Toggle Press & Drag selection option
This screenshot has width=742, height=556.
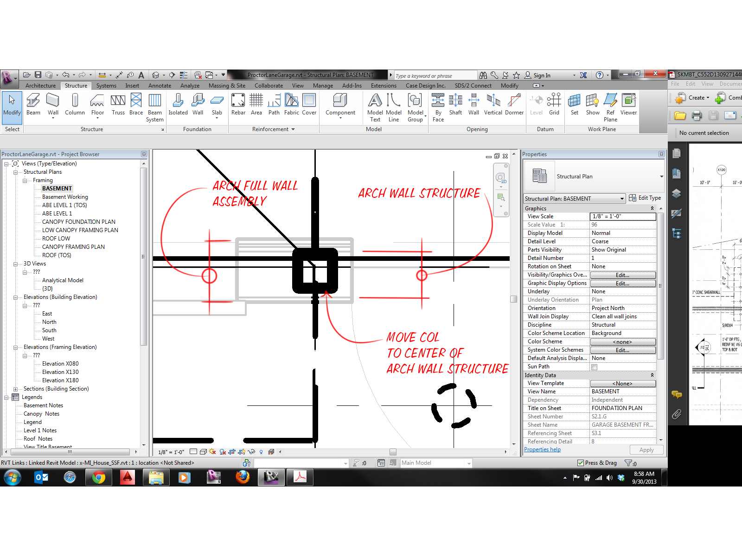[581, 462]
